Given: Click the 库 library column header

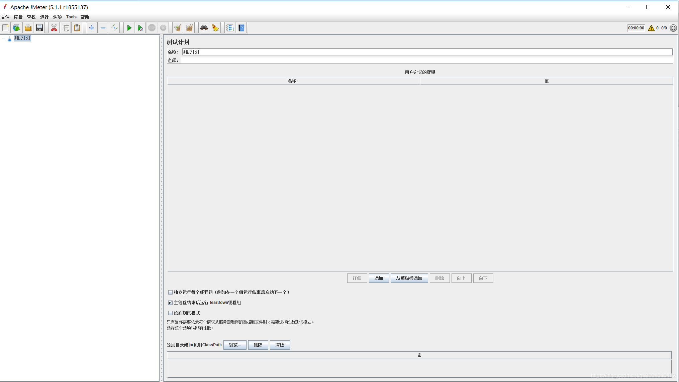Looking at the screenshot, I should [x=419, y=355].
